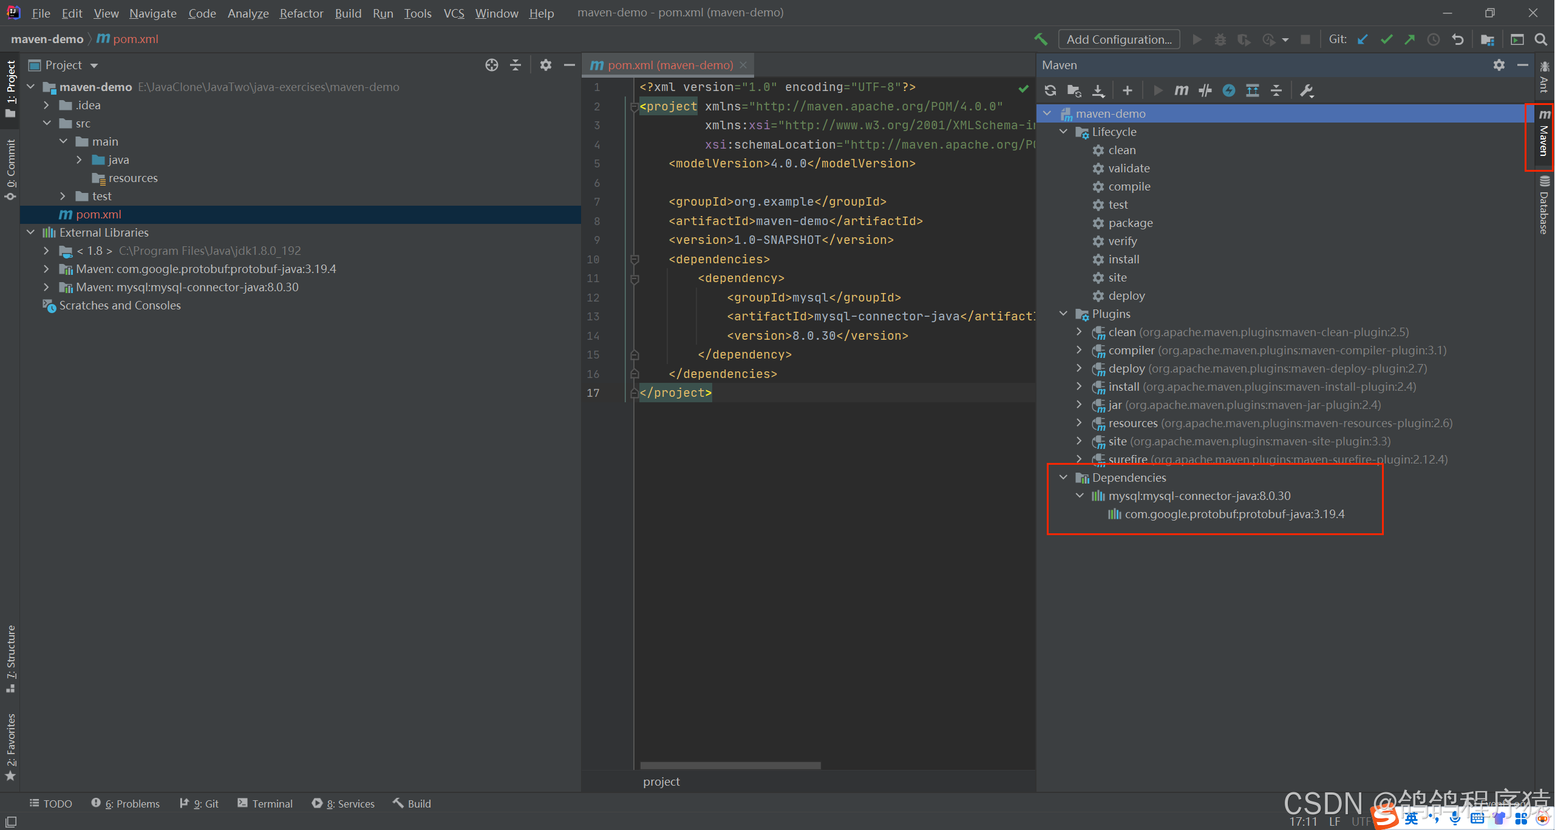Click Execute Maven Goal m icon

point(1181,90)
